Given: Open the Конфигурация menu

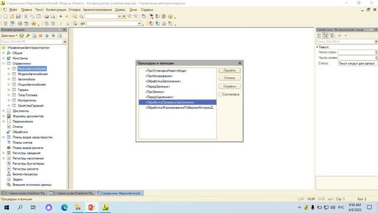Looking at the screenshot, I should point(56,9).
